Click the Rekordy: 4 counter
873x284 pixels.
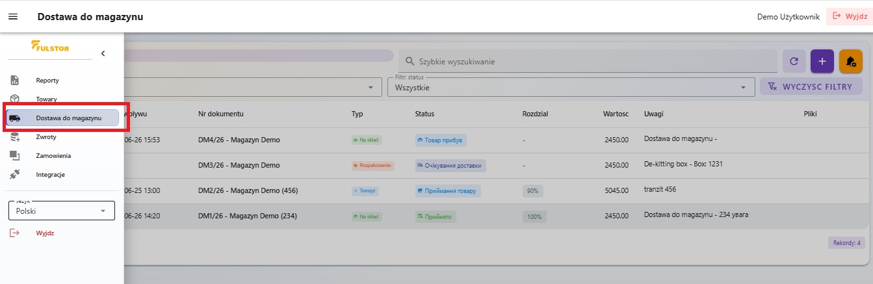[845, 243]
